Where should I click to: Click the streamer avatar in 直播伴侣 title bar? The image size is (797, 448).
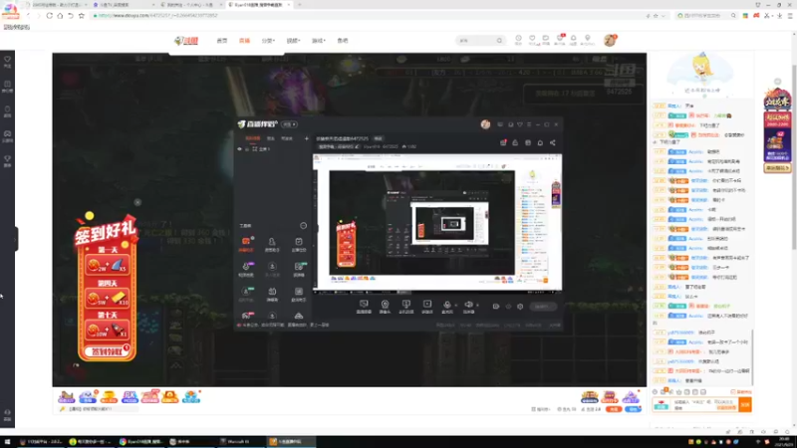coord(485,124)
